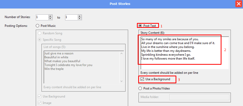The image size is (243, 106).
Task: Decrease the second Number of Stories value
Action: 80,19
